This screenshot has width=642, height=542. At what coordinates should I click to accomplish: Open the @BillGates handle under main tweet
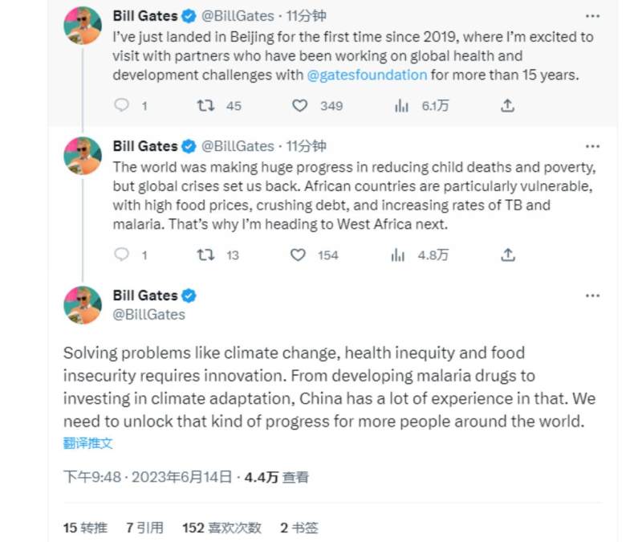pyautogui.click(x=148, y=315)
